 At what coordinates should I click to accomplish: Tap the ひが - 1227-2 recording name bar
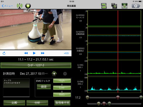pyautogui.click(x=36, y=65)
